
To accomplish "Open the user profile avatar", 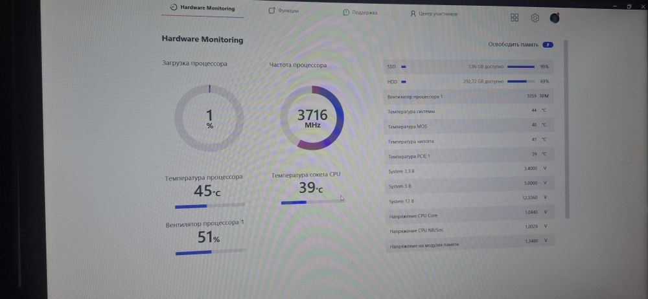I will [555, 18].
